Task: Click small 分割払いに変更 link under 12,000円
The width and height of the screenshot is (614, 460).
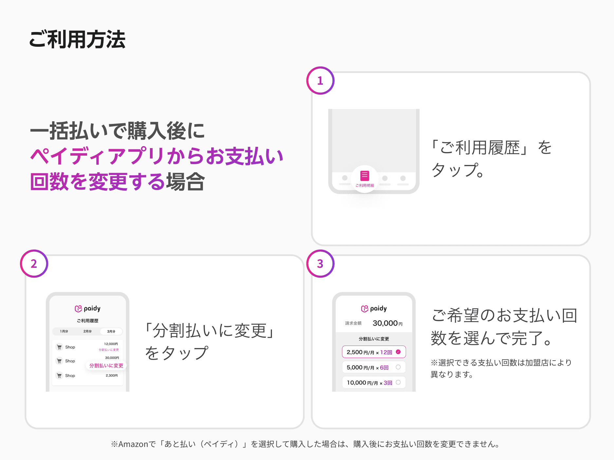Action: 109,350
